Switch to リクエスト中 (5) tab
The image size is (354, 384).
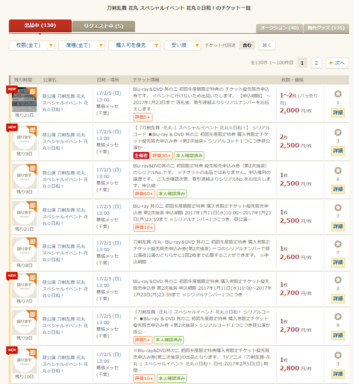coord(104,26)
